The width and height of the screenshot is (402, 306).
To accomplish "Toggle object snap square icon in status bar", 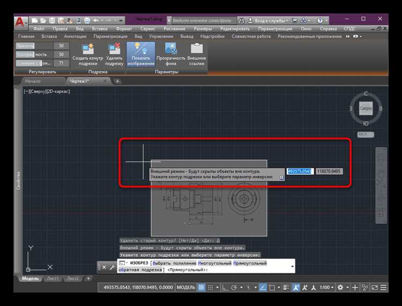I will click(x=272, y=288).
